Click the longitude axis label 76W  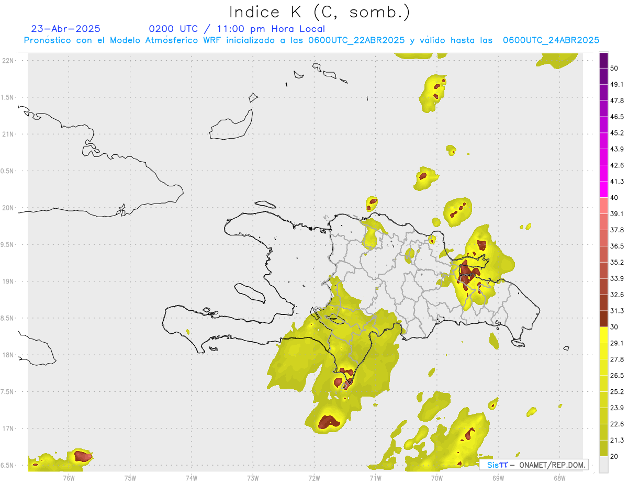(x=69, y=478)
